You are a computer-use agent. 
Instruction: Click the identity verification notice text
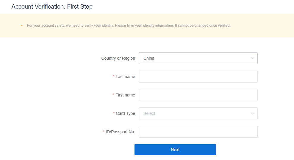129,26
